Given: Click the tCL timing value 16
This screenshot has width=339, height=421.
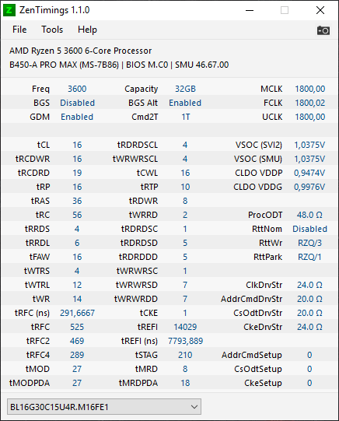Looking at the screenshot, I should (x=77, y=145).
